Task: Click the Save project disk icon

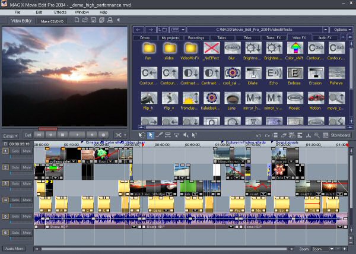Action: coord(93,20)
